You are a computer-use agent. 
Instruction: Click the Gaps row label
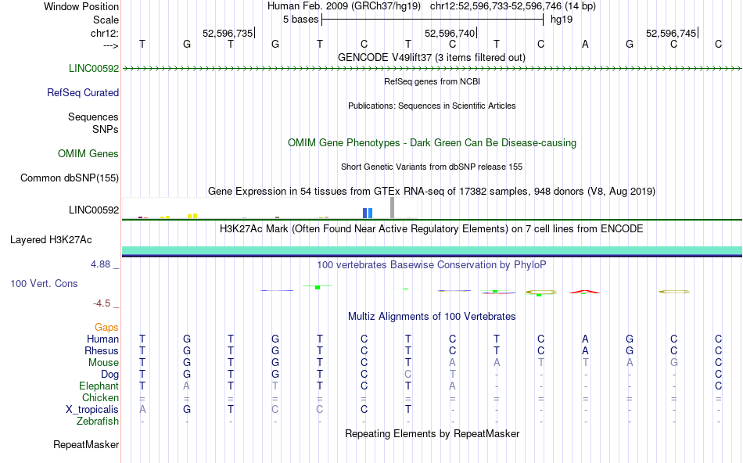(106, 328)
